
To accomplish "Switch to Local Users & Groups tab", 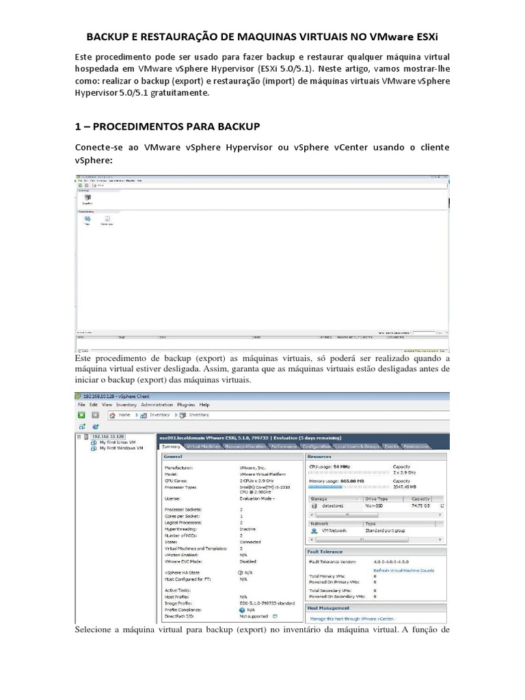I will click(357, 446).
